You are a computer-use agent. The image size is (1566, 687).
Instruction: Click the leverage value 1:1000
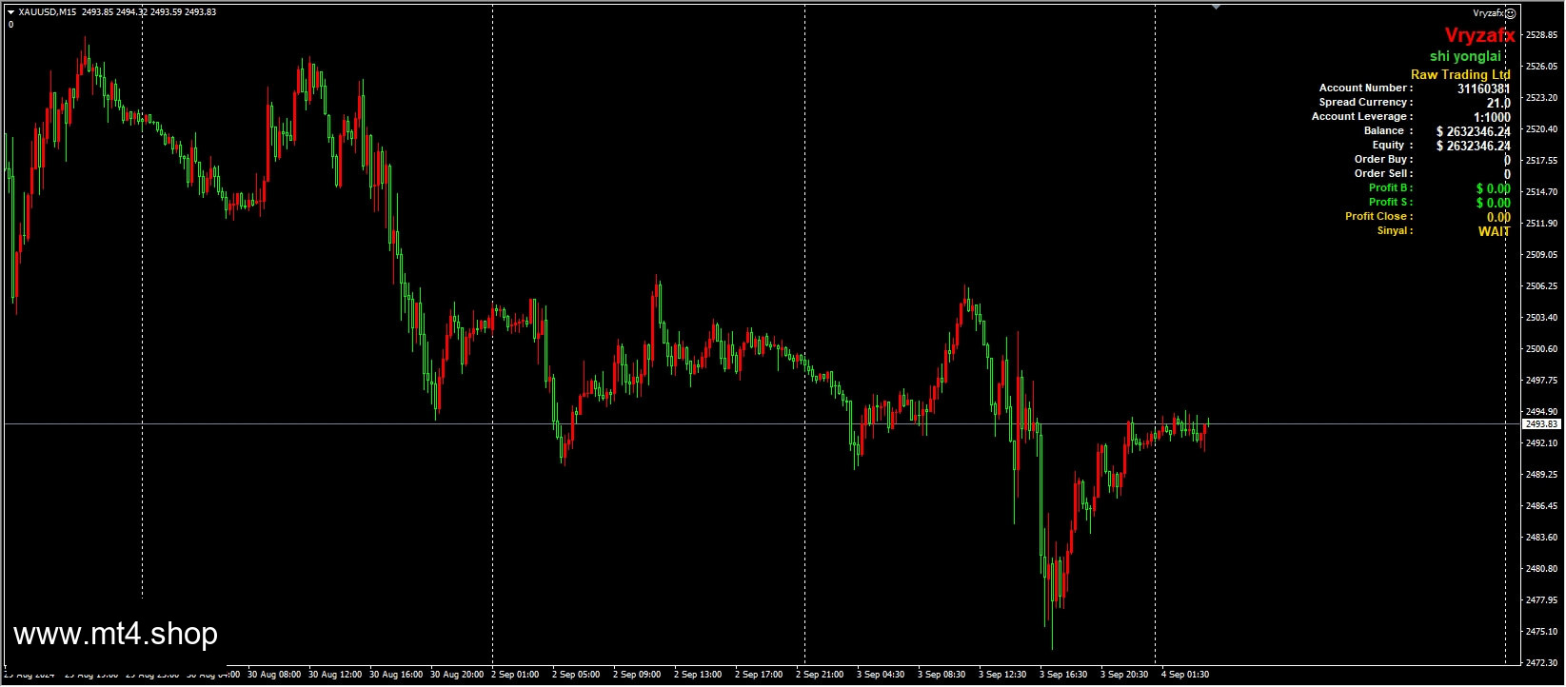[1492, 117]
